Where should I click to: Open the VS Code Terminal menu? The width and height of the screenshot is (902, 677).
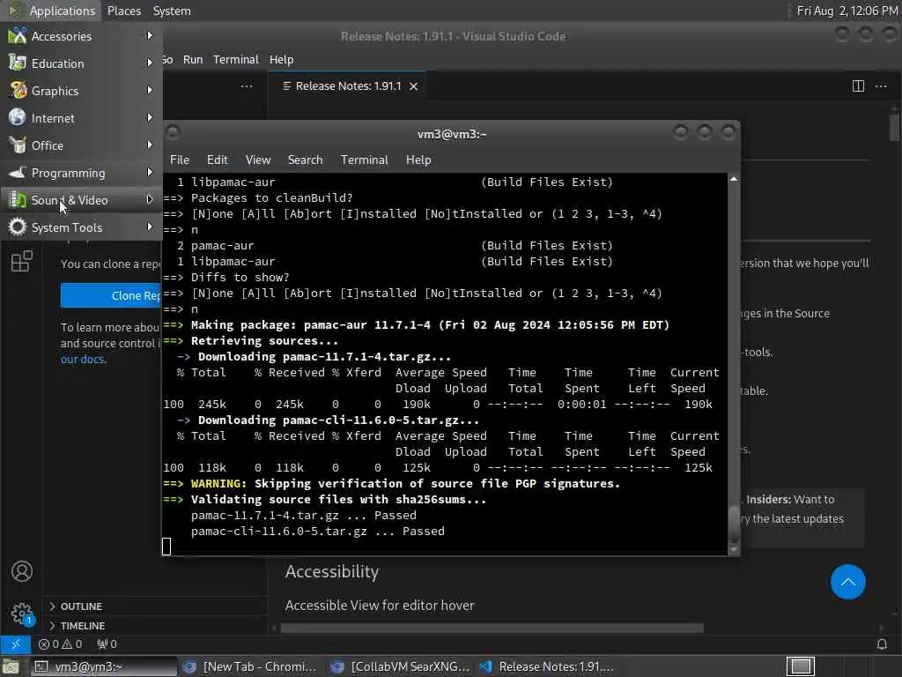pyautogui.click(x=236, y=59)
